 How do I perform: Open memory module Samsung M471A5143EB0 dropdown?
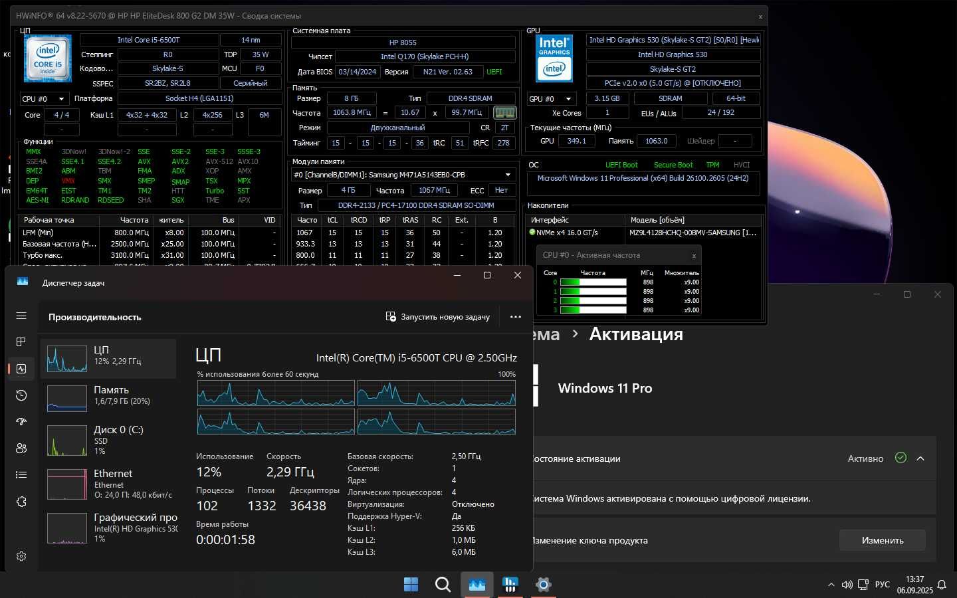[403, 175]
